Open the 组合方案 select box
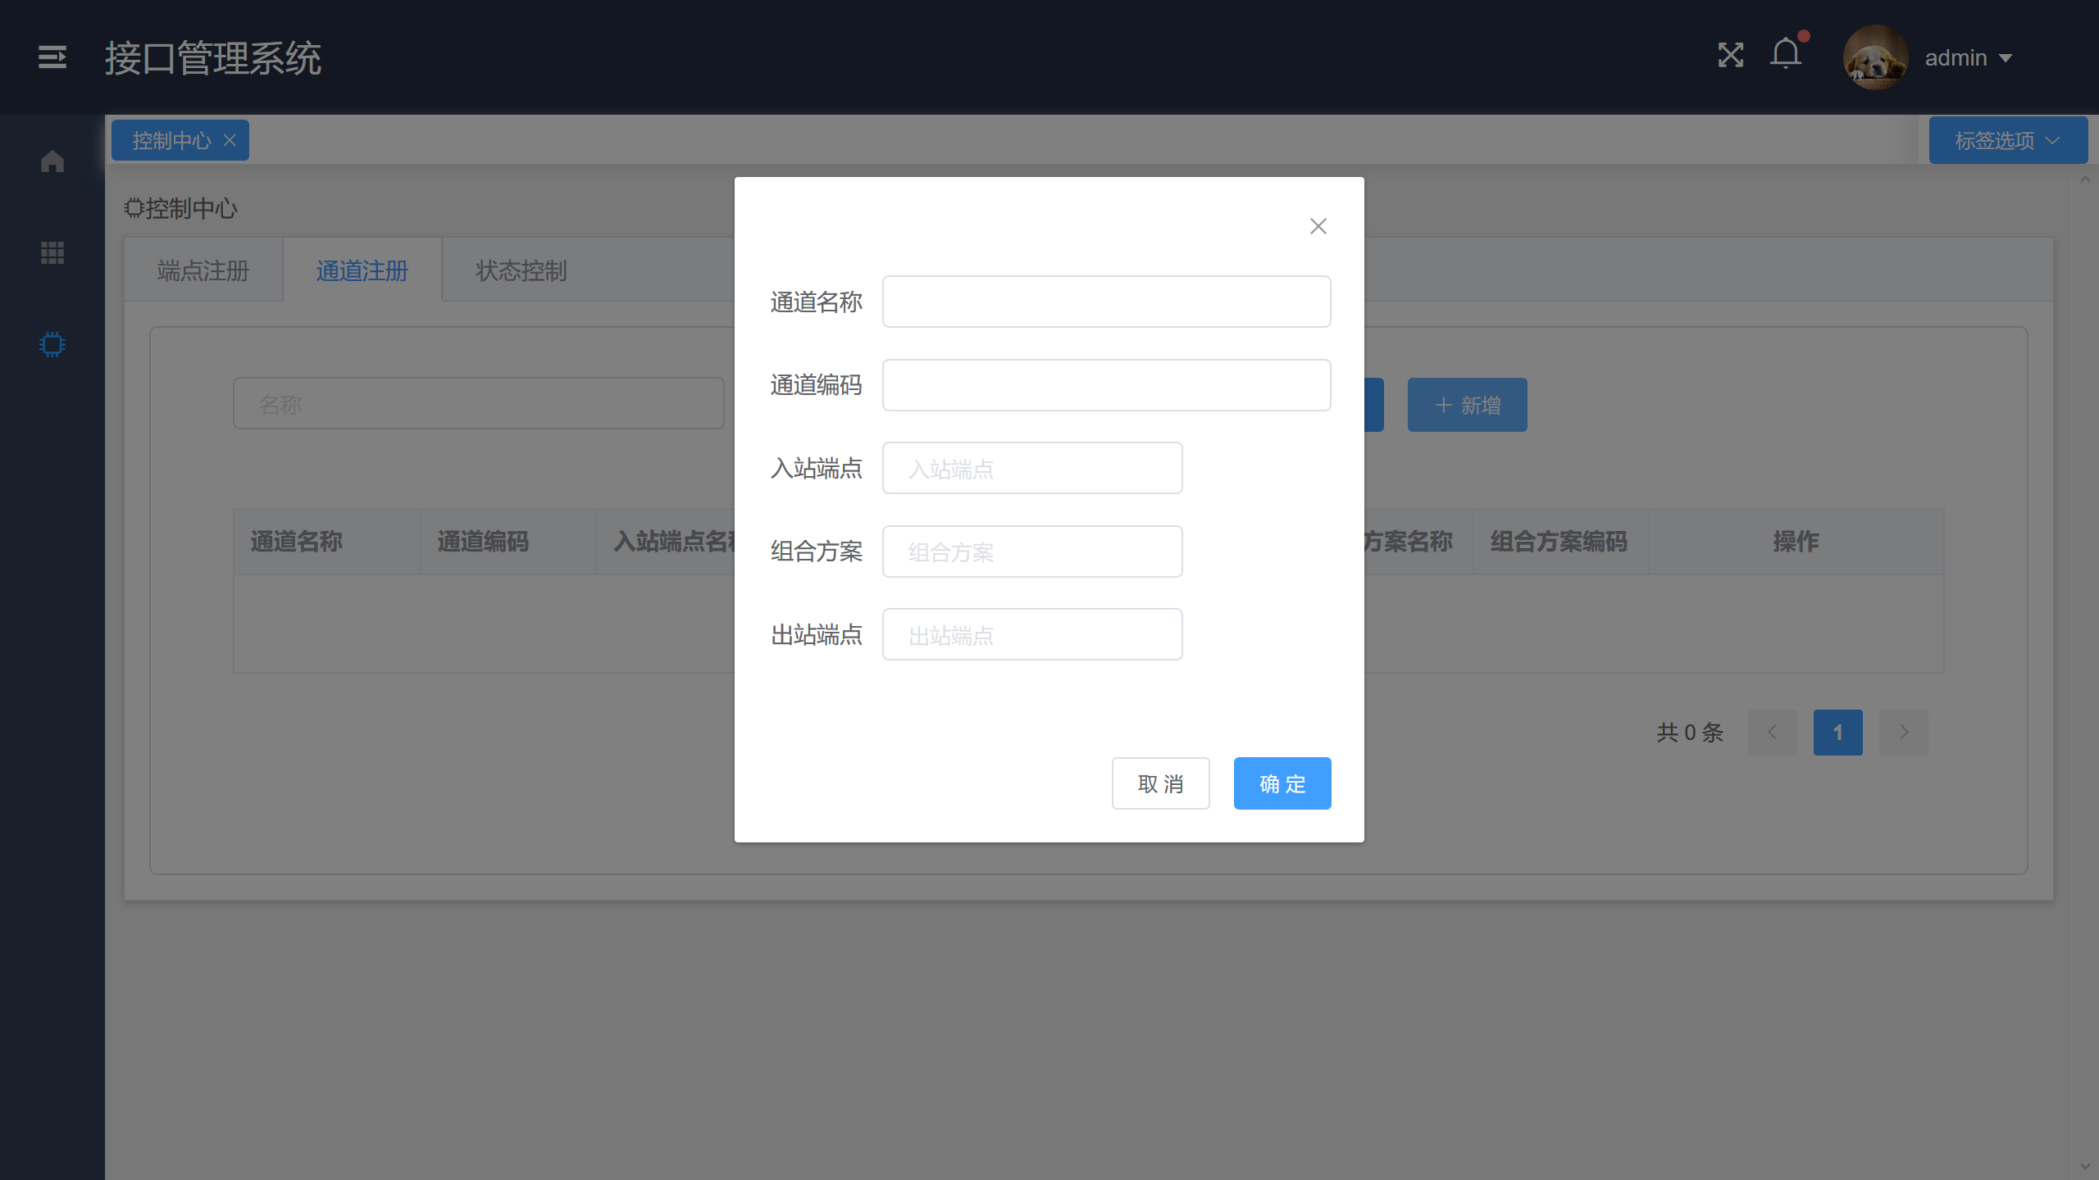 click(1031, 551)
